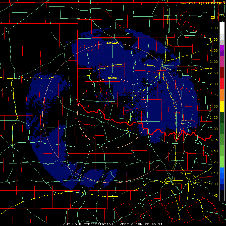Image resolution: width=226 pixels, height=226 pixels.
Task: Click the 0.50 legend value
Action: tap(214, 151)
